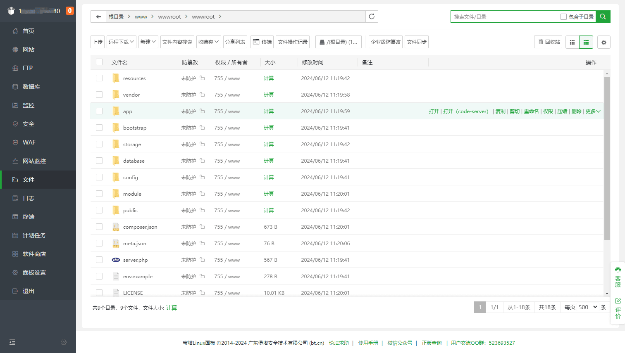Viewport: 625px width, 353px height.
Task: Select all files via the header checkbox
Action: pos(99,62)
